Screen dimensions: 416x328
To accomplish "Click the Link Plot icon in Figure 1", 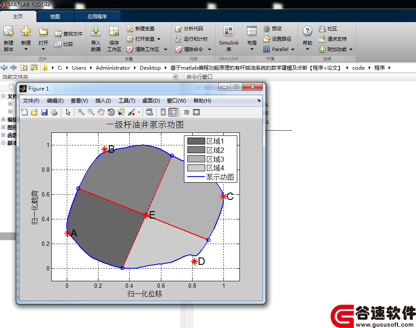I will pos(149,112).
